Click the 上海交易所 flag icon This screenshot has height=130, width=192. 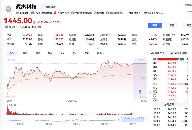point(55,13)
